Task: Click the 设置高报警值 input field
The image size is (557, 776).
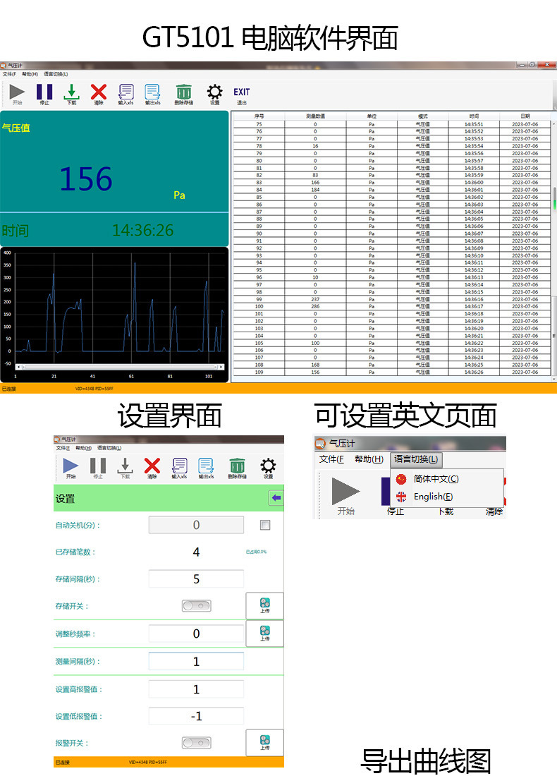Action: [x=197, y=689]
